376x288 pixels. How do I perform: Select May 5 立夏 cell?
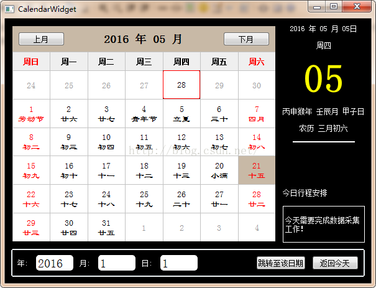coord(181,113)
